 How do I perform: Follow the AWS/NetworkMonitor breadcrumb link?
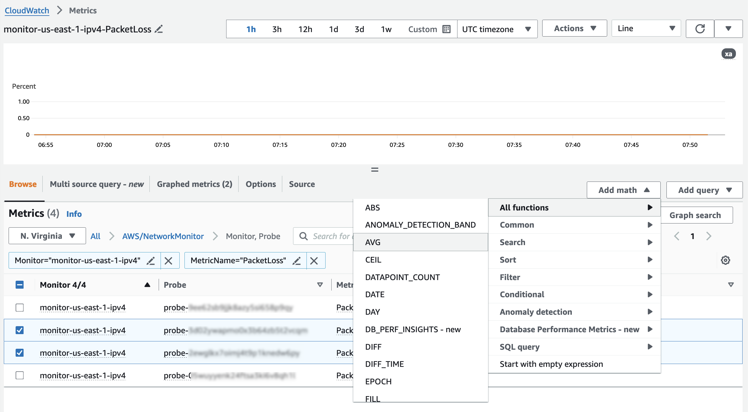point(163,236)
